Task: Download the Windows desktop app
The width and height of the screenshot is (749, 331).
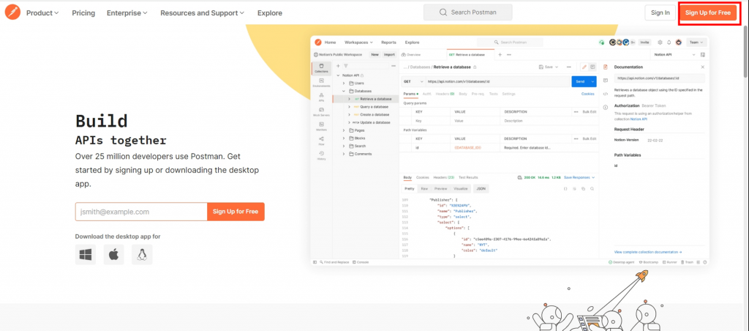Action: (86, 254)
